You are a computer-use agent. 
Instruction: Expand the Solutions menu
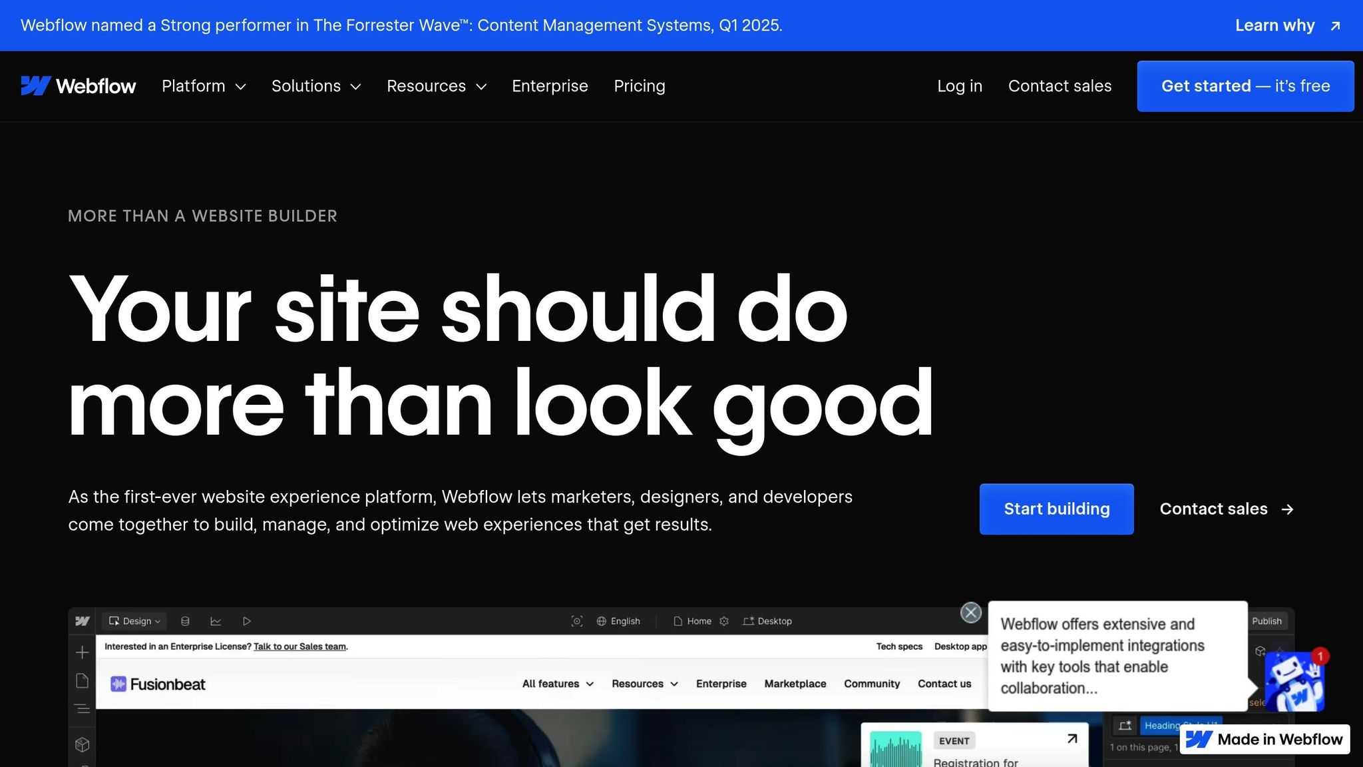point(316,86)
